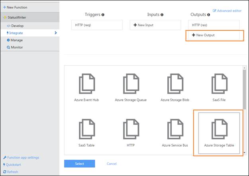This screenshot has width=249, height=176.
Task: Expand the Integrate chevron arrow
Action: pyautogui.click(x=55, y=33)
